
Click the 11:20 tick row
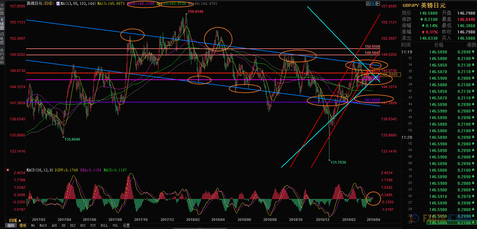tap(439, 137)
